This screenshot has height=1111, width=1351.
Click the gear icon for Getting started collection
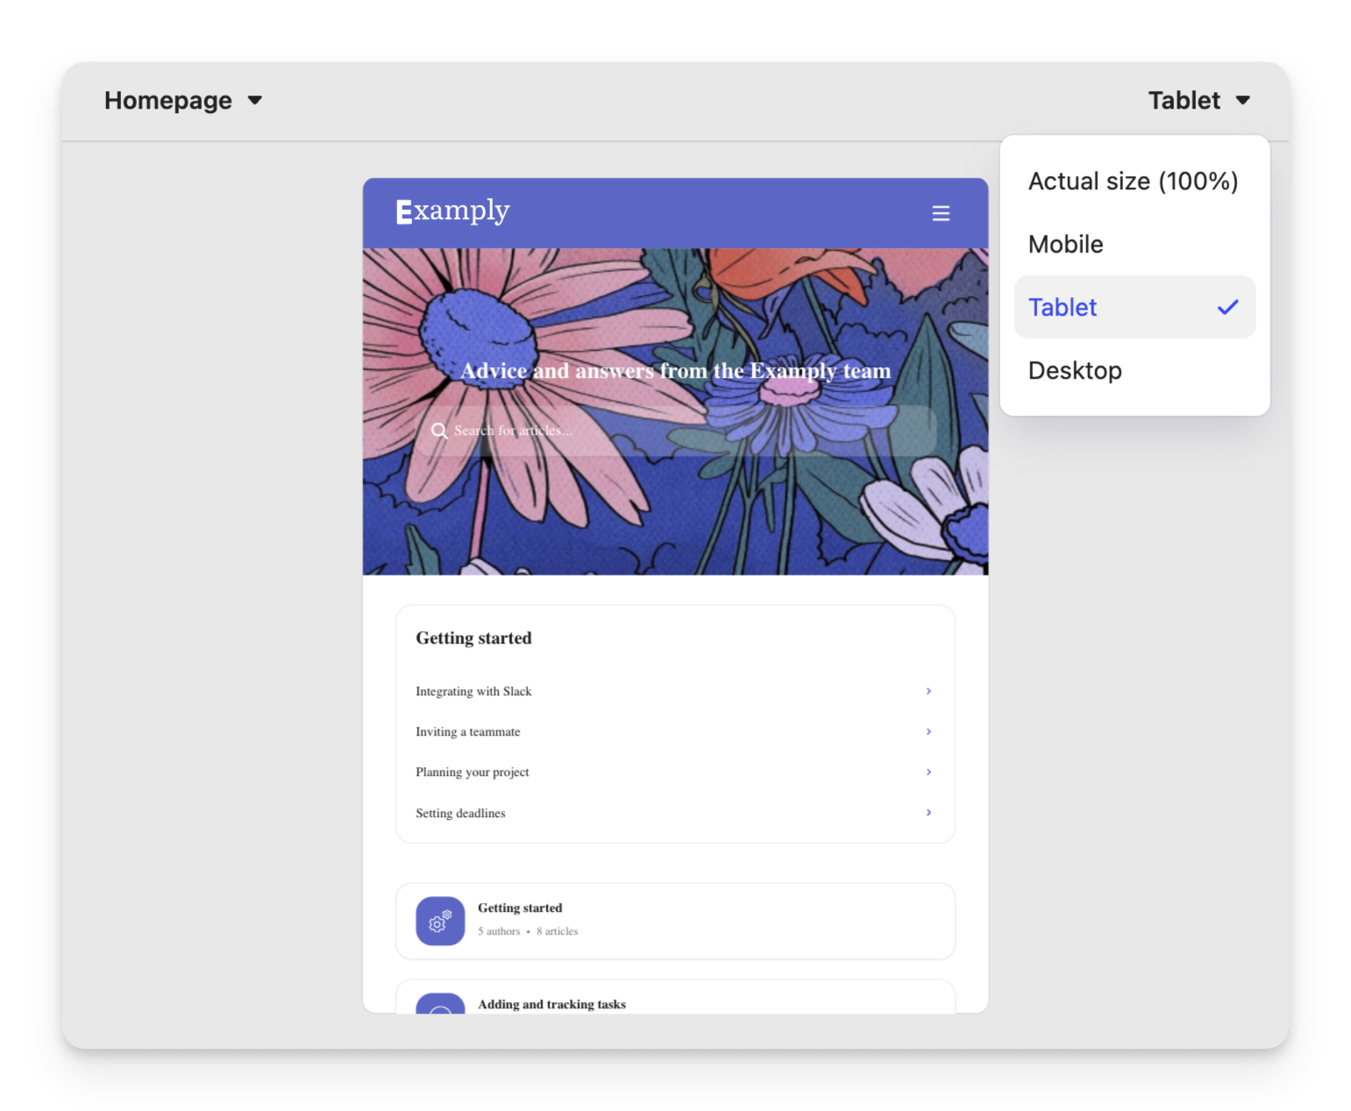click(440, 921)
